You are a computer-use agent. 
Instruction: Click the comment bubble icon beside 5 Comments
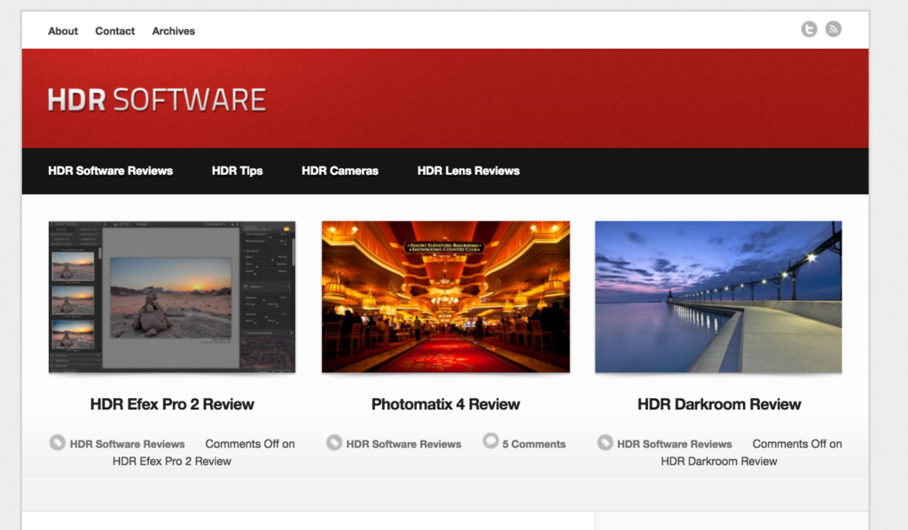click(x=491, y=441)
